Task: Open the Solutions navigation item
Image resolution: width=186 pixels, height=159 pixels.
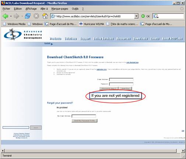Action: [x=71, y=39]
